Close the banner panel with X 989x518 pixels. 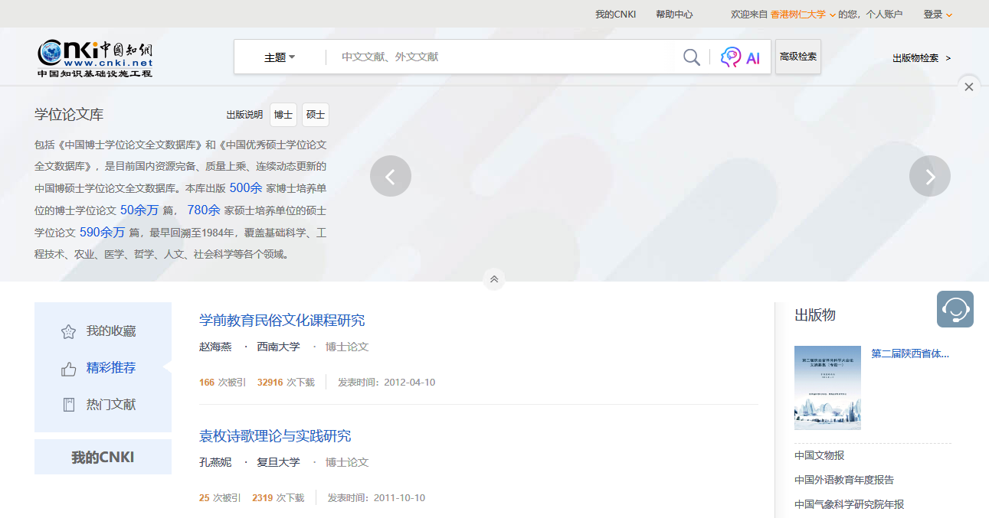(968, 87)
